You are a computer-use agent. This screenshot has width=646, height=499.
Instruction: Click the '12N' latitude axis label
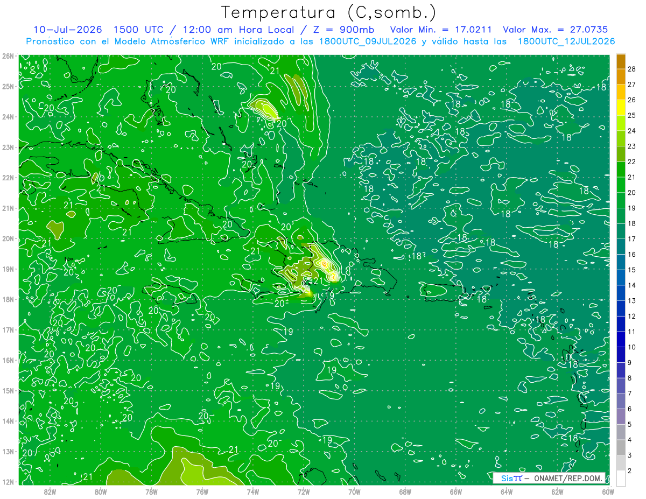pyautogui.click(x=8, y=482)
